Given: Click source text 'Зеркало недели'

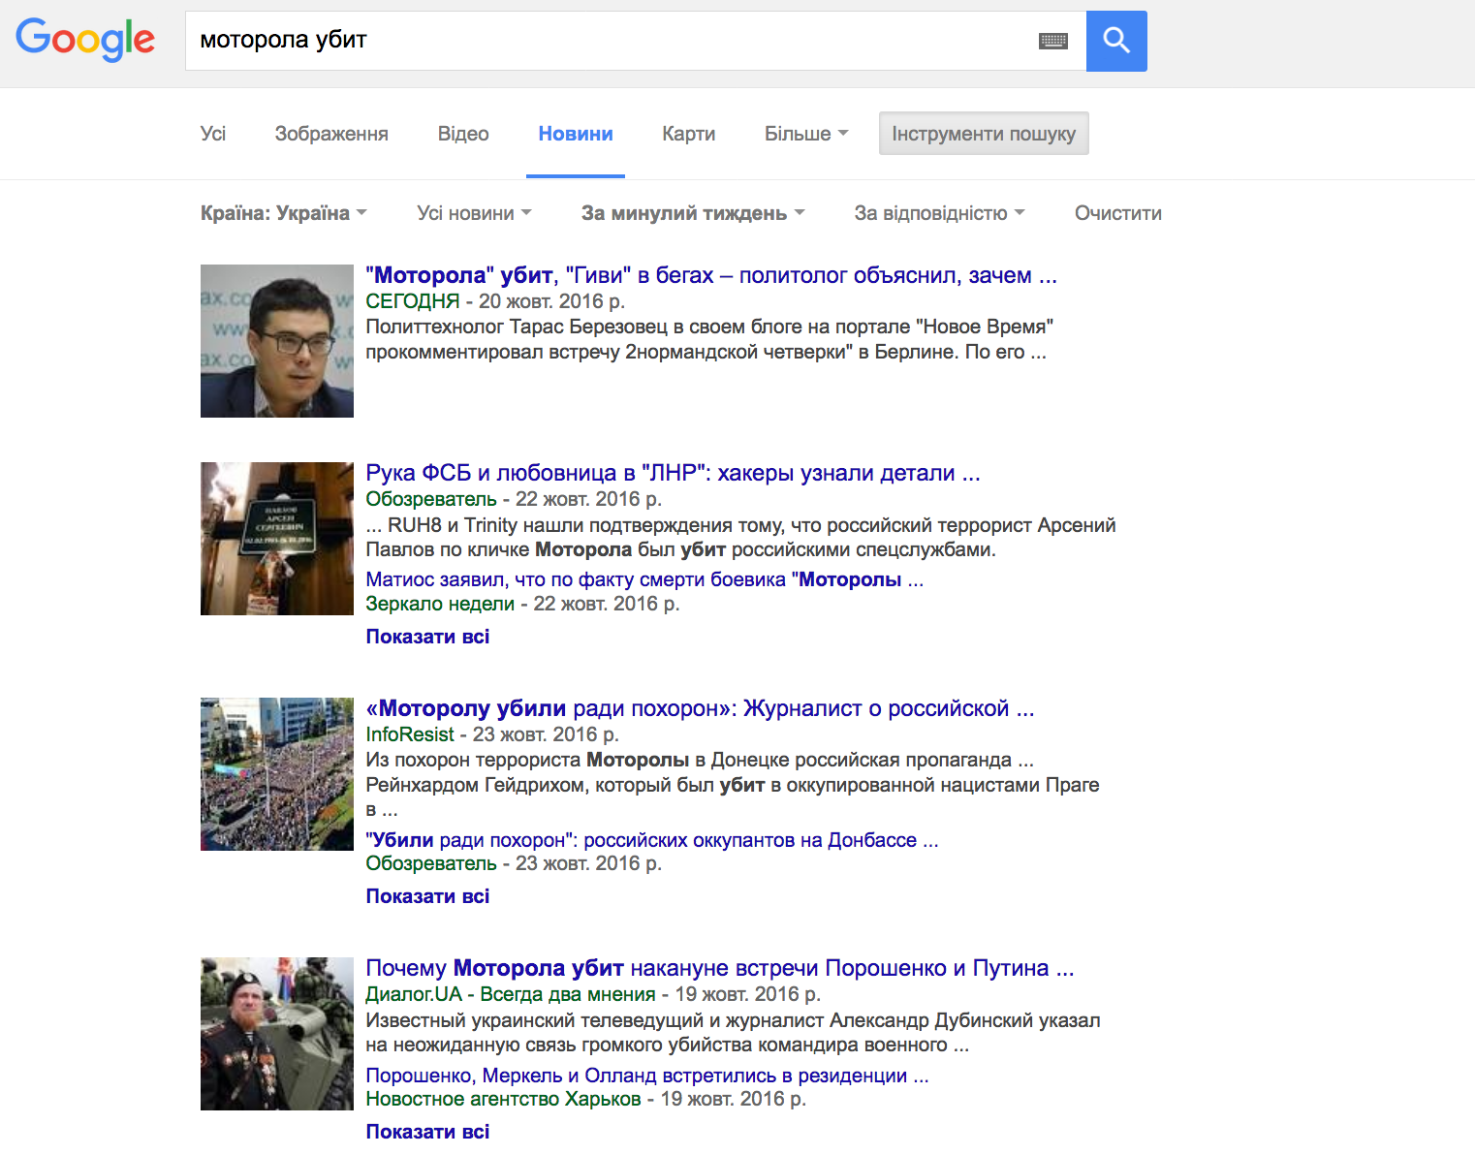Looking at the screenshot, I should (440, 604).
